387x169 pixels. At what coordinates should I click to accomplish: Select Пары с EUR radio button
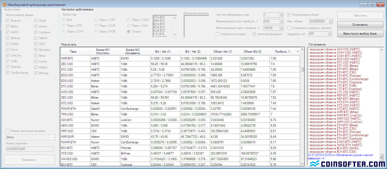tap(96, 26)
